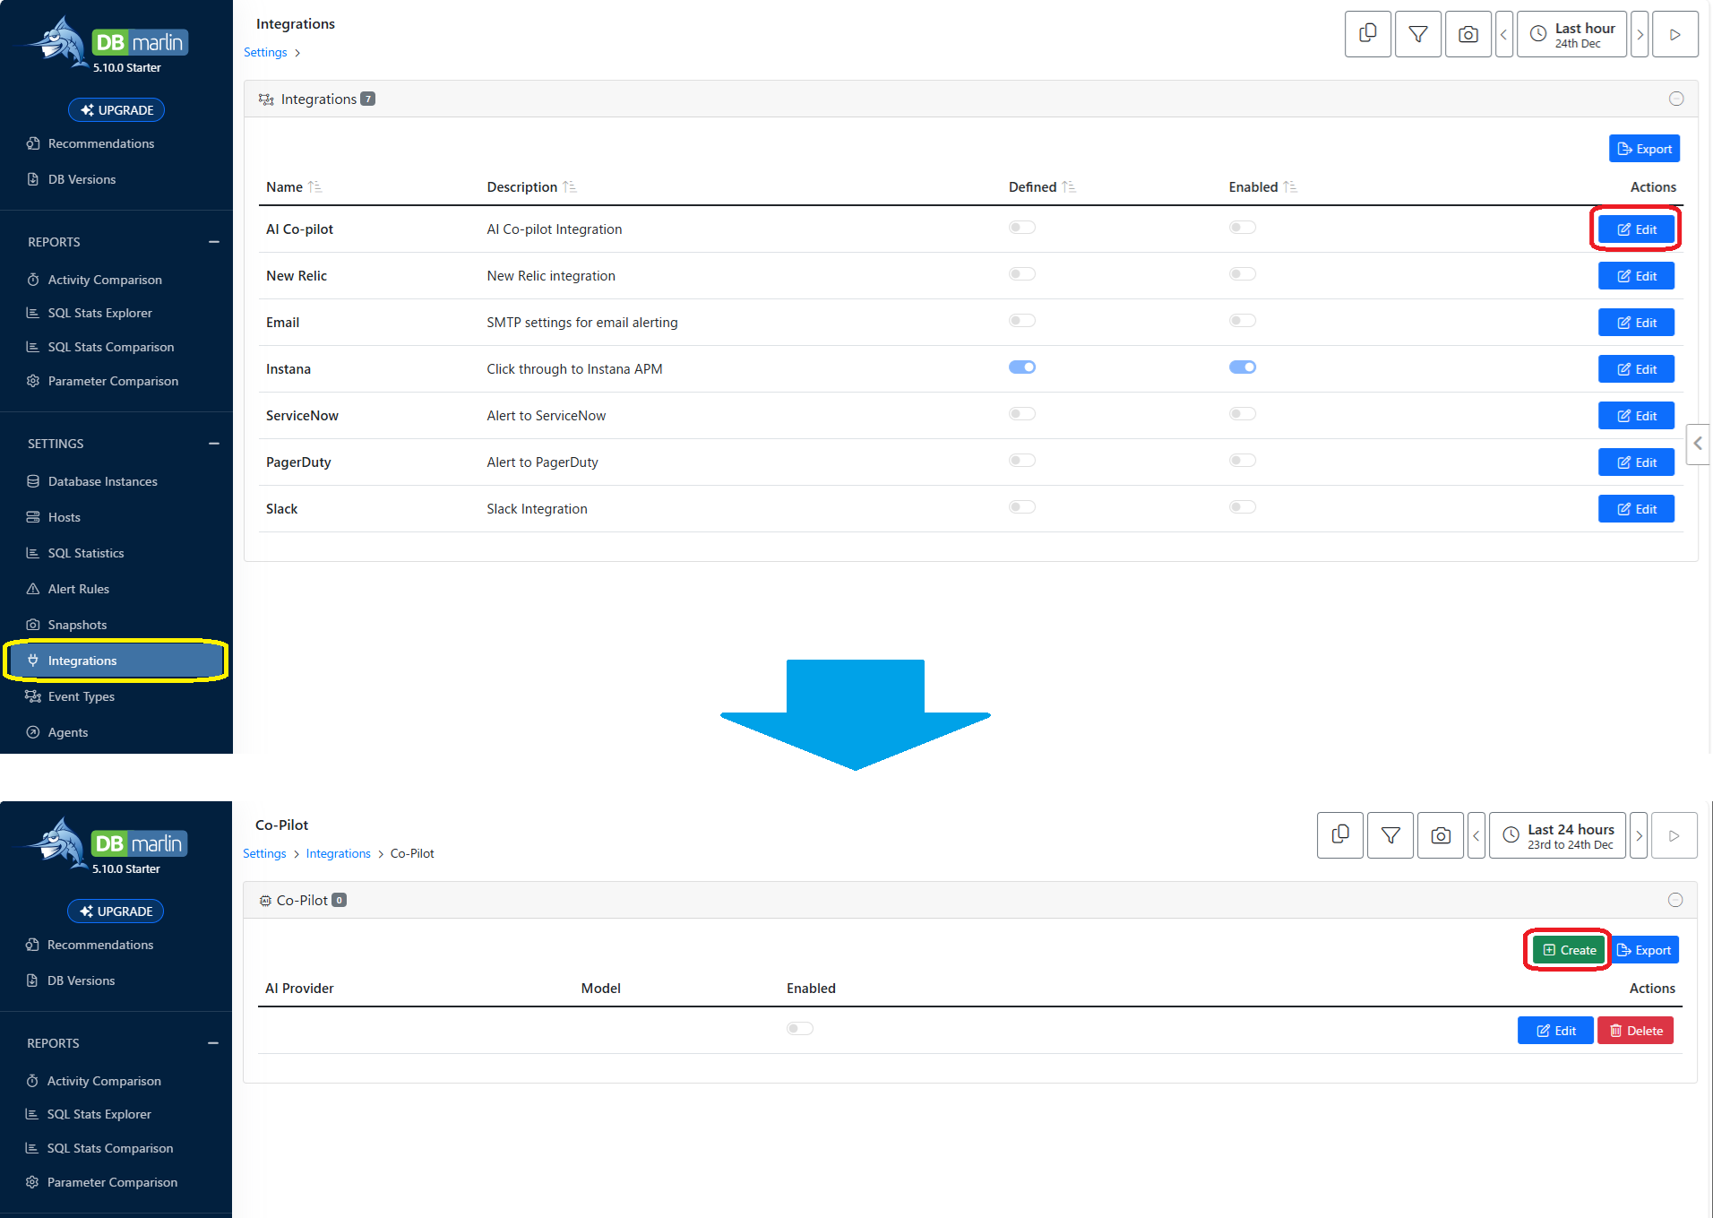Collapse the REPORTS section in upper sidebar
Viewport: 1713px width, 1218px height.
click(213, 242)
